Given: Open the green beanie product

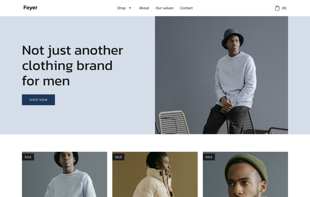Looking at the screenshot, I should coord(245,174).
